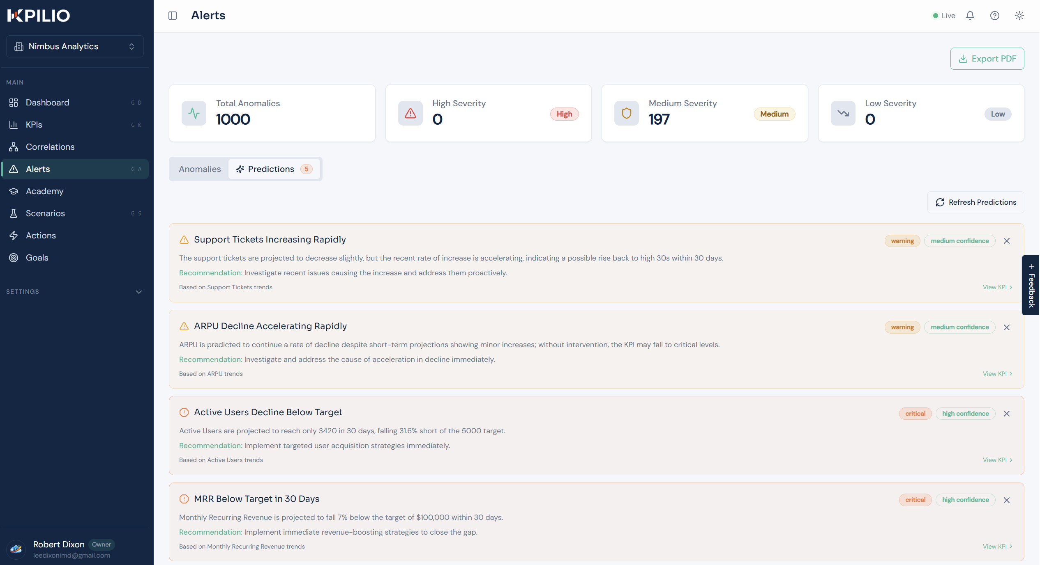Image resolution: width=1040 pixels, height=565 pixels.
Task: Click the Live status indicator
Action: click(x=944, y=16)
